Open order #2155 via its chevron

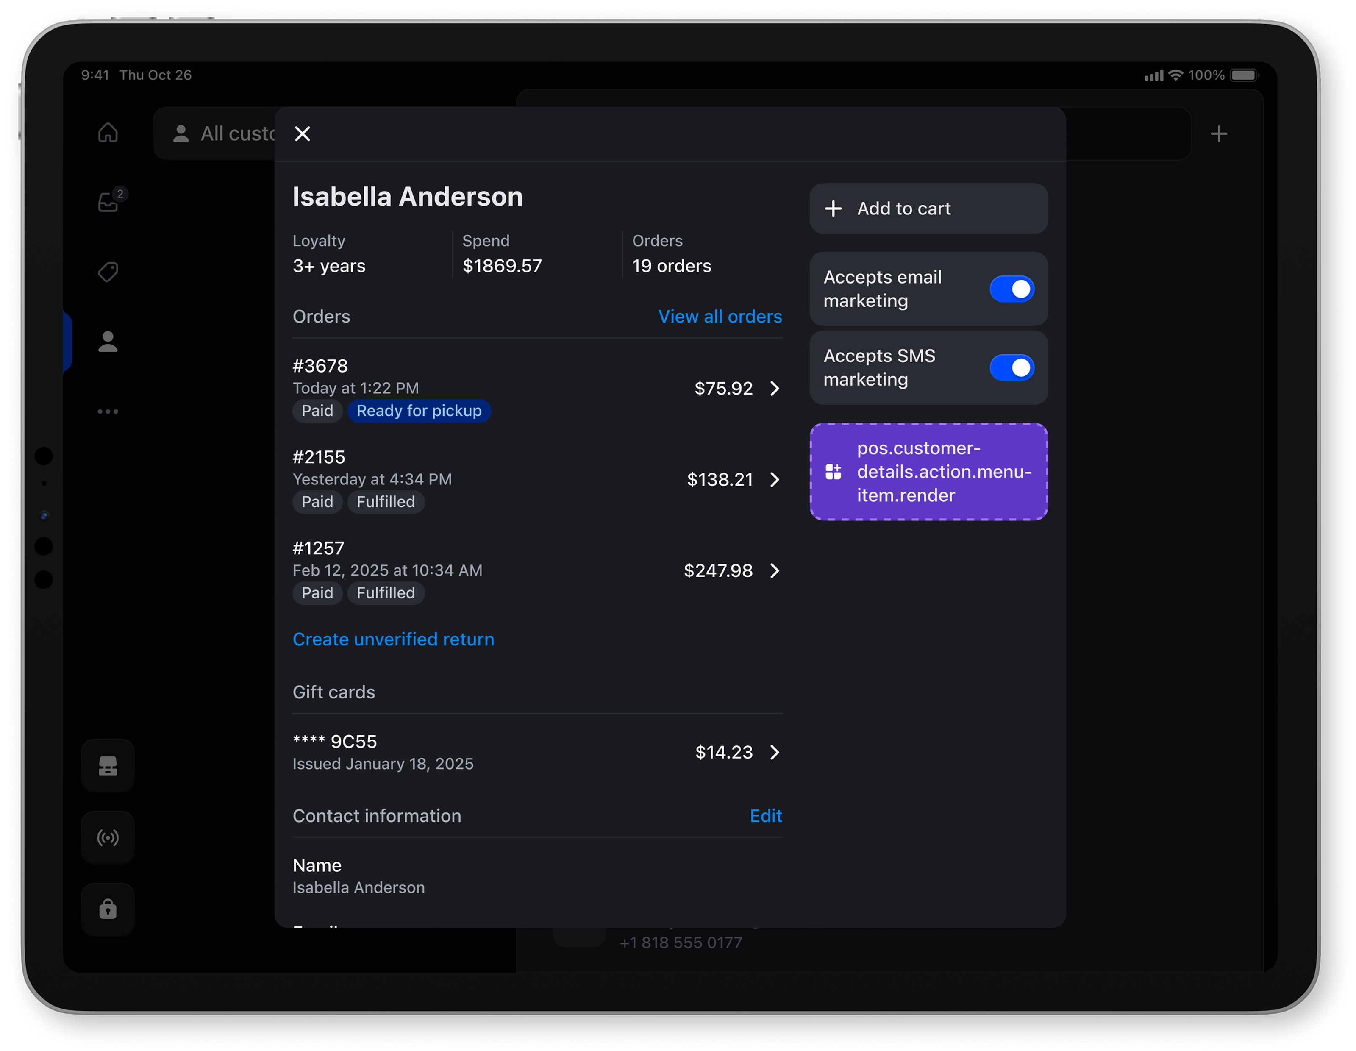[774, 479]
